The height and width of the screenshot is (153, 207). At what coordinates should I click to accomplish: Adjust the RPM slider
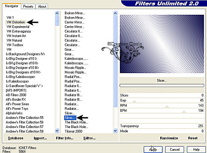162,106
